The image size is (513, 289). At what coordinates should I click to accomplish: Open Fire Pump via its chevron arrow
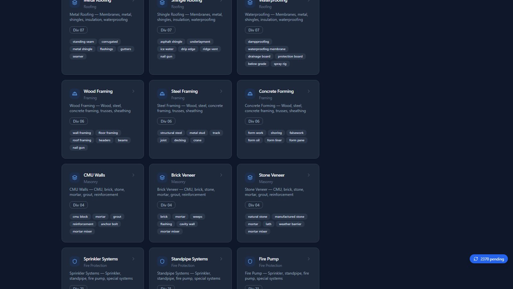click(309, 259)
